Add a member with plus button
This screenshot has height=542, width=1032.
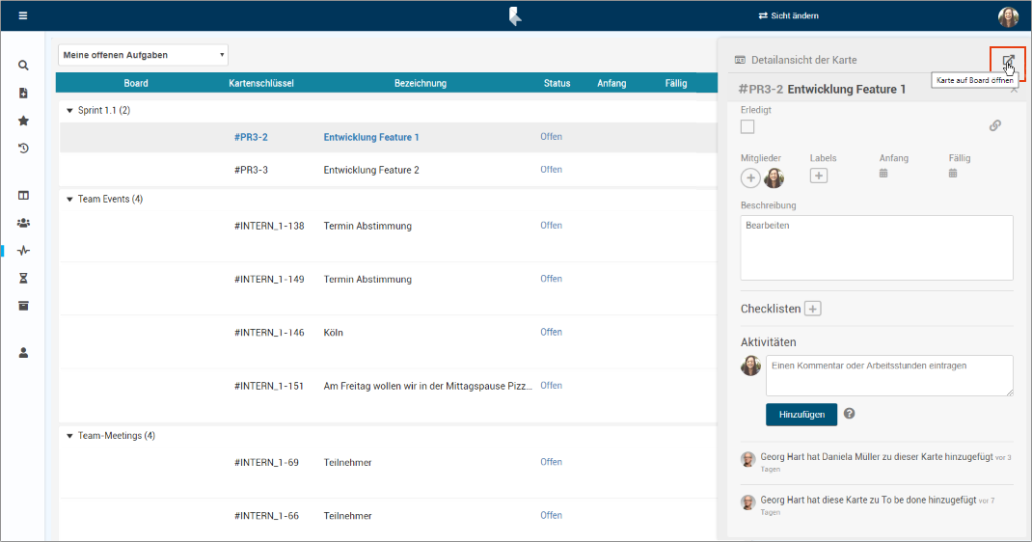(750, 177)
